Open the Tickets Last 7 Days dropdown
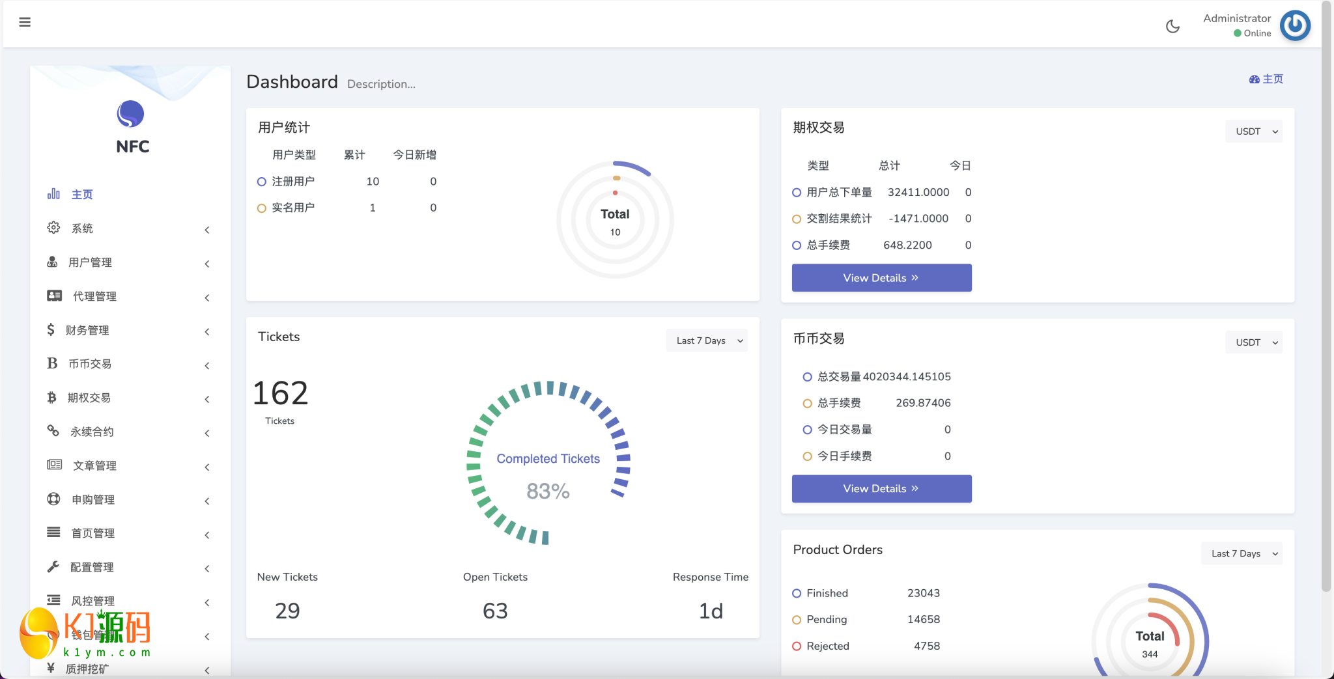Screen dimensions: 1334x679 (x=707, y=340)
